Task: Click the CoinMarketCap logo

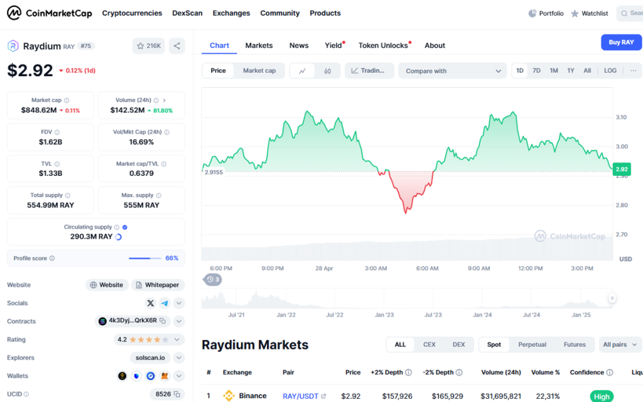Action: point(50,13)
